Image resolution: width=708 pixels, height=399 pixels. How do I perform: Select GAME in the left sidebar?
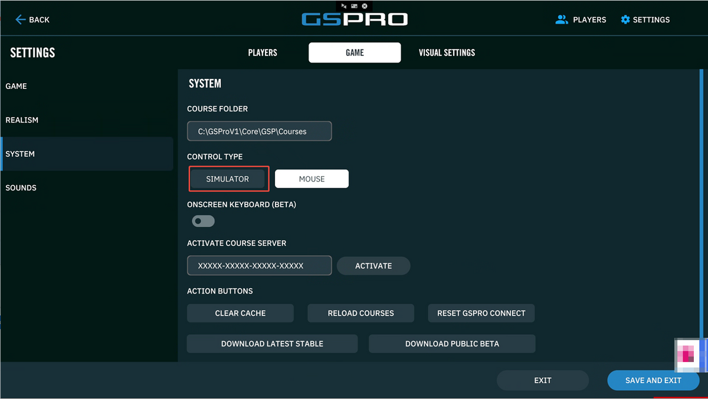click(87, 86)
